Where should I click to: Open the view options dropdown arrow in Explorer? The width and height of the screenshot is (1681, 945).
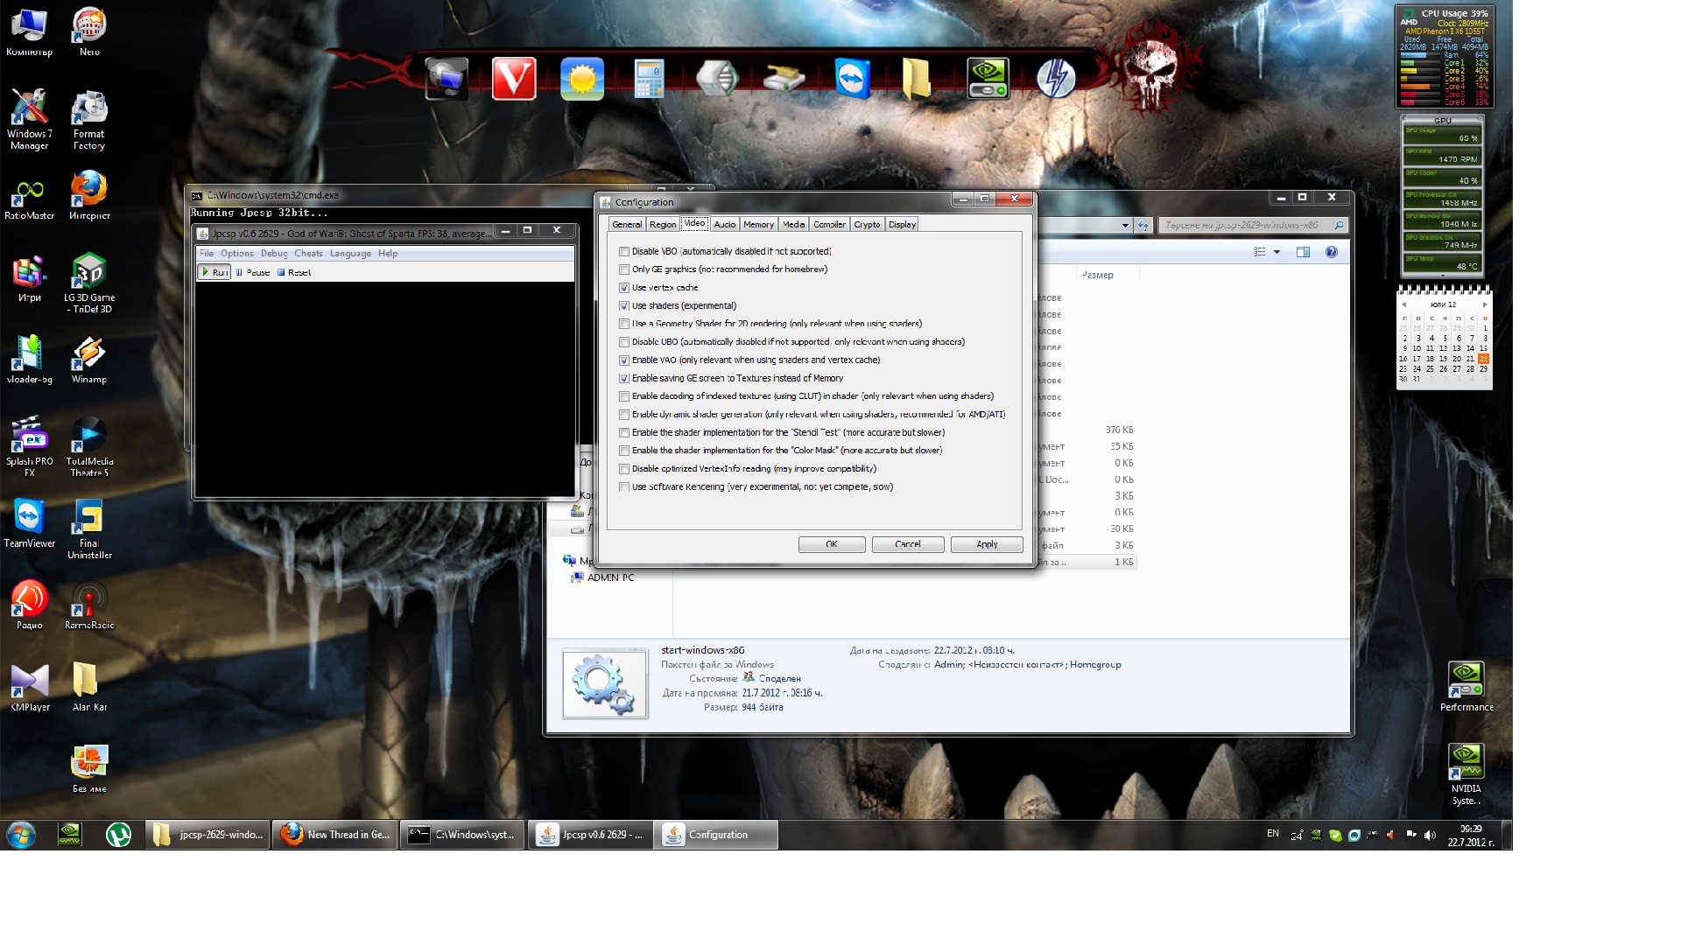(x=1277, y=252)
